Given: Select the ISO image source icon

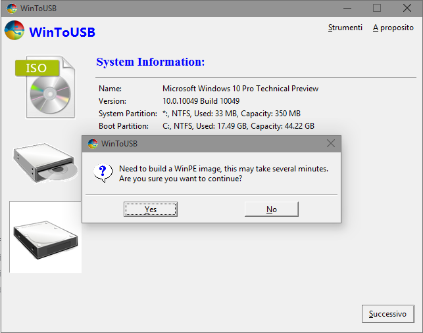Looking at the screenshot, I should pyautogui.click(x=45, y=87).
